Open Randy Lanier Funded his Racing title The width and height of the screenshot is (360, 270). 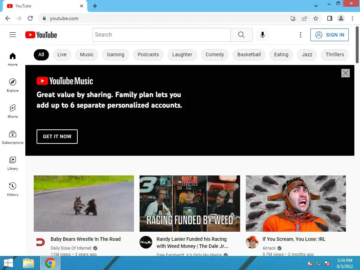tap(192, 243)
